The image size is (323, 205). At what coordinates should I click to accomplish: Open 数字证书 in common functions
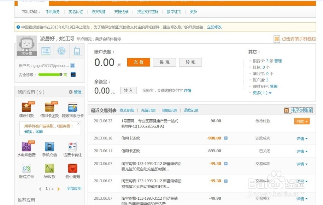[174, 12]
